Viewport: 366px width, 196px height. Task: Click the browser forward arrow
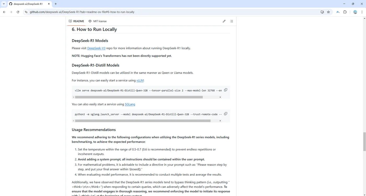pos(11,12)
